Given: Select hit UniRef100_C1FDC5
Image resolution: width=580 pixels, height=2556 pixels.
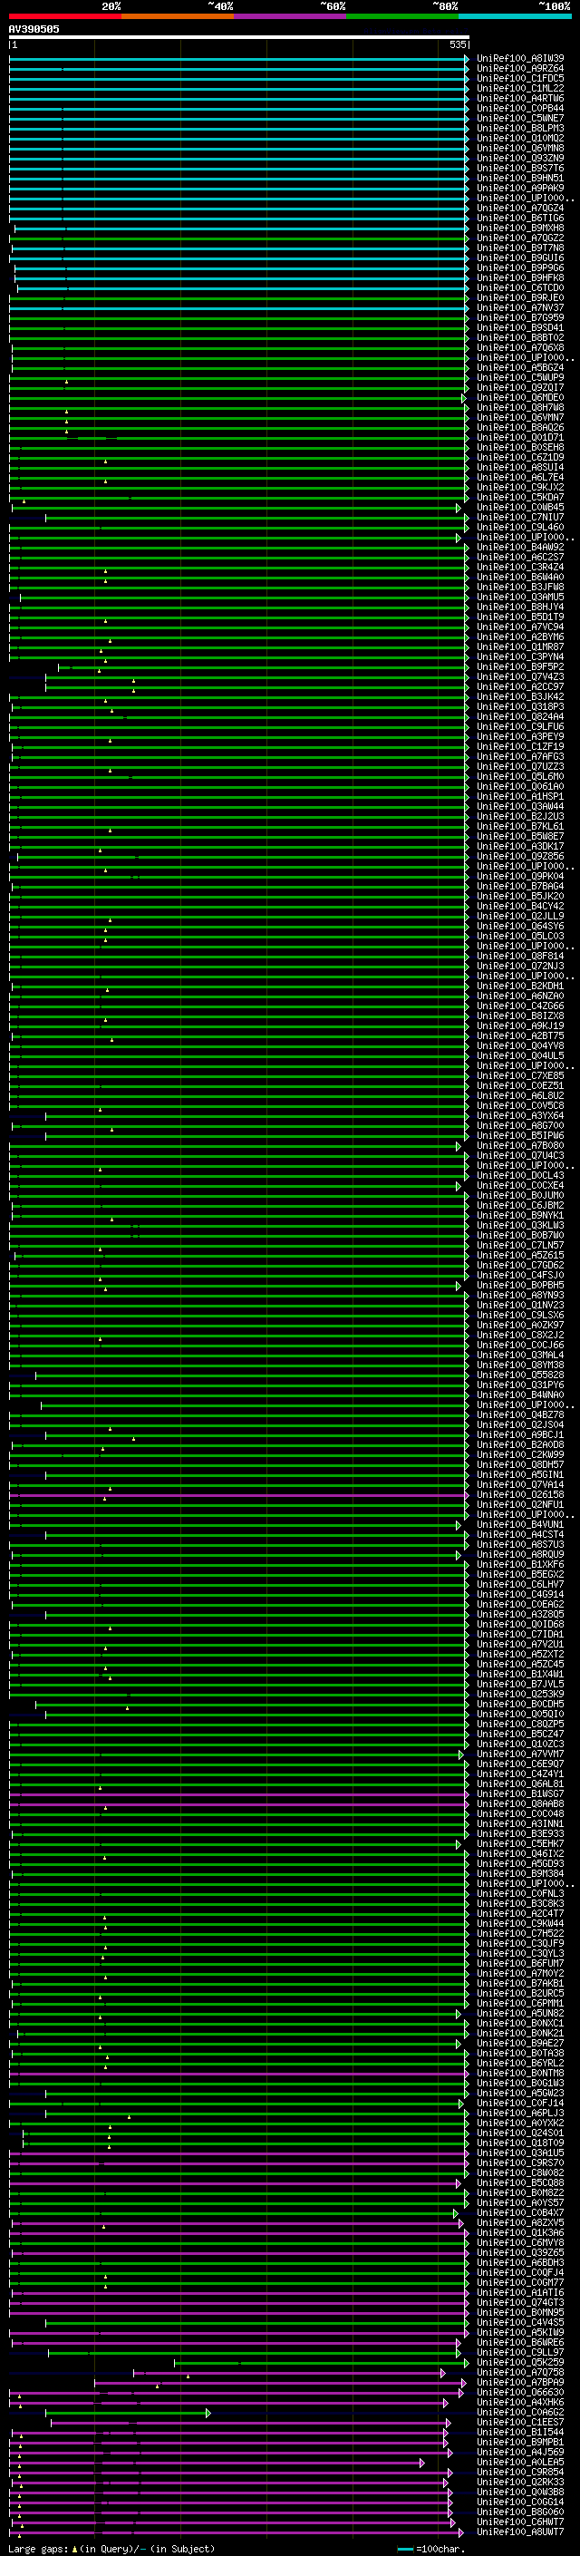Looking at the screenshot, I should (520, 78).
